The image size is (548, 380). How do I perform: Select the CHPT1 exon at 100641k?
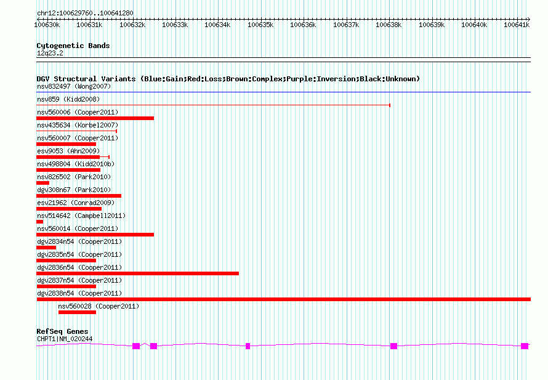point(524,346)
